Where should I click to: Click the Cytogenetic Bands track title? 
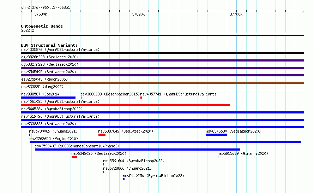tap(42, 26)
